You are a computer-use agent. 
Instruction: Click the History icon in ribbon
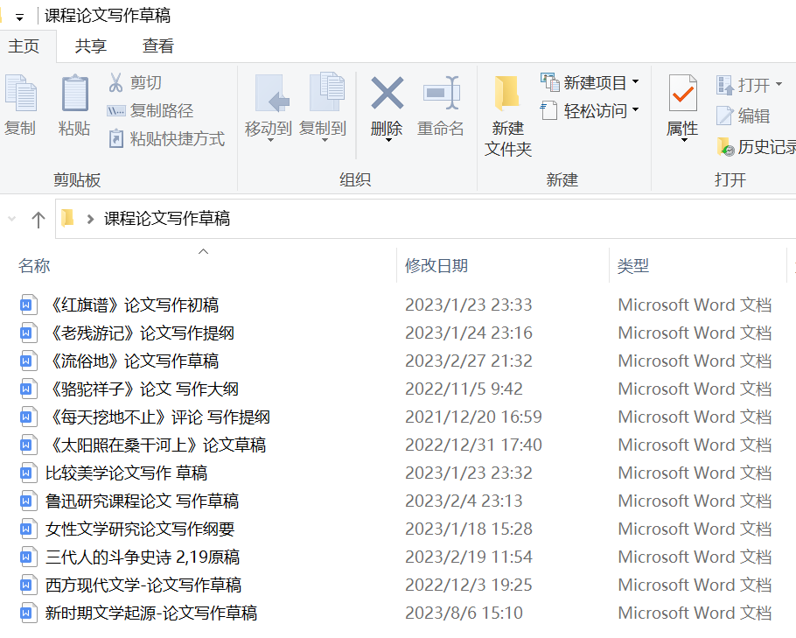click(x=725, y=147)
